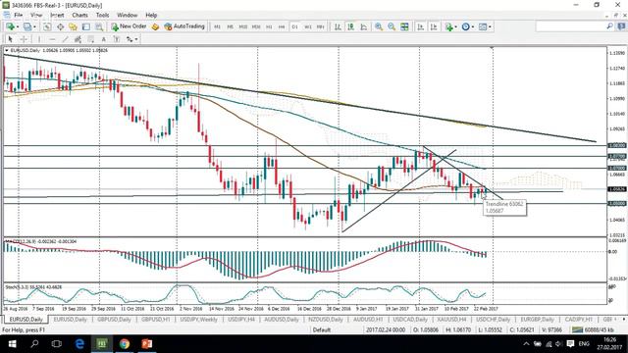Open the Terminal panel icon
This screenshot has height=353, width=628.
86,26
